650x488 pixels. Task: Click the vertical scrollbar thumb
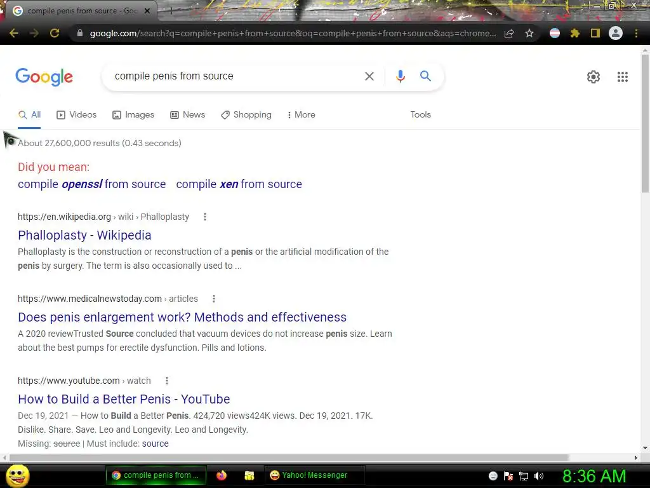(645, 123)
